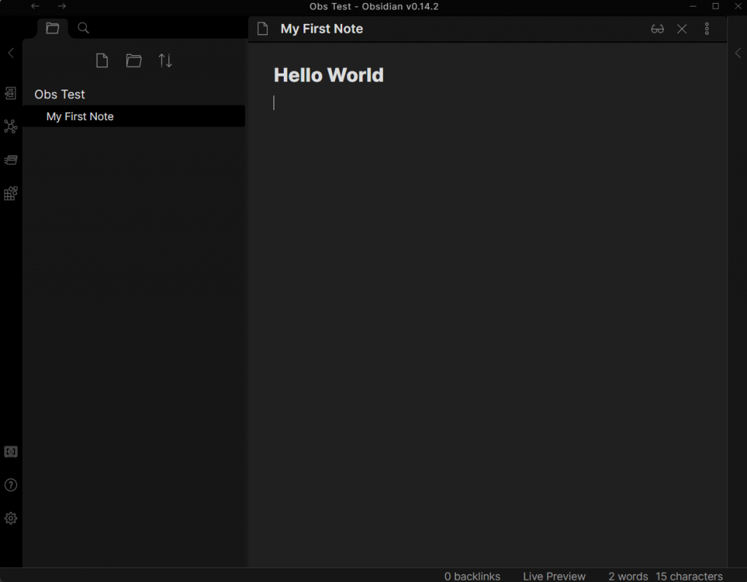Expand the right sidebar with the chevron
The height and width of the screenshot is (582, 747).
click(x=738, y=52)
